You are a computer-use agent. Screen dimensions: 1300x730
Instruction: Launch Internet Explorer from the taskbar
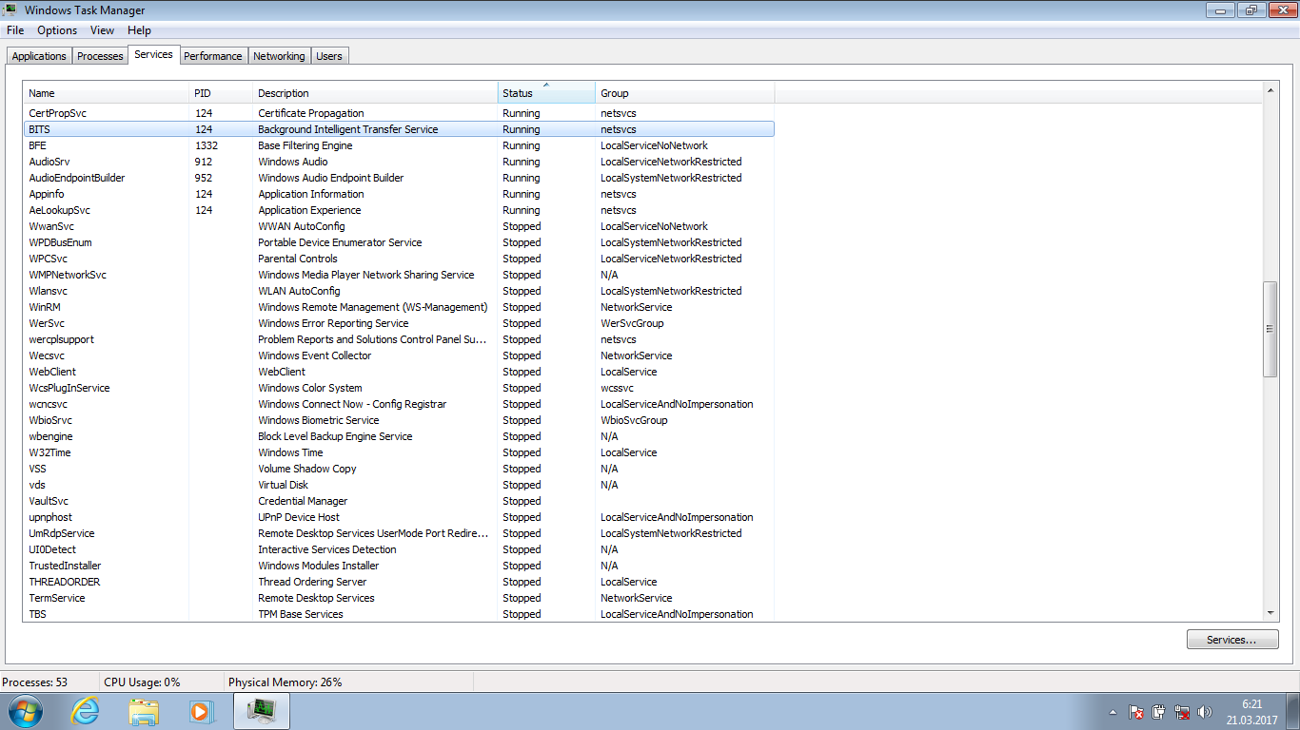(x=86, y=711)
